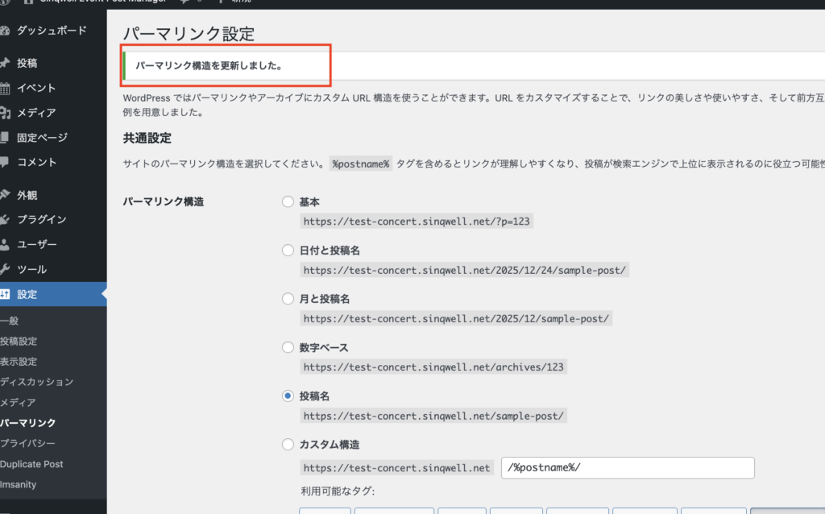Click the media icon beside メディア

click(x=5, y=113)
